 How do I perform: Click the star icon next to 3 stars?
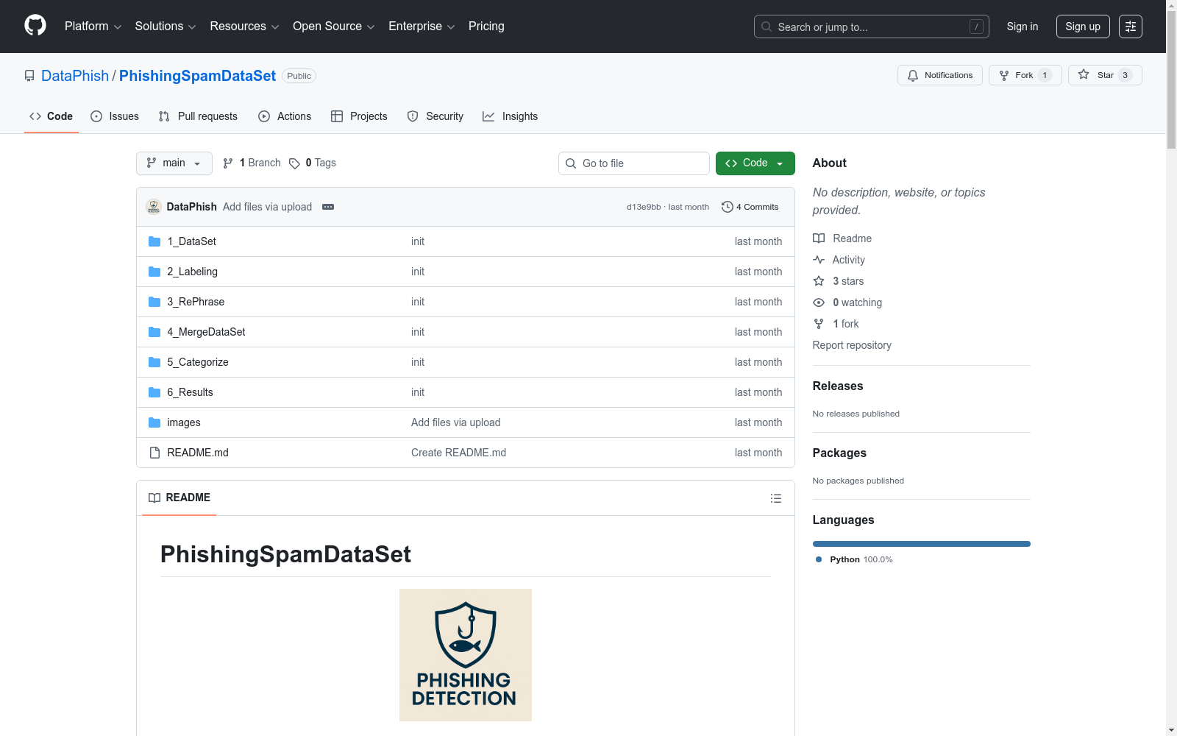click(x=819, y=281)
